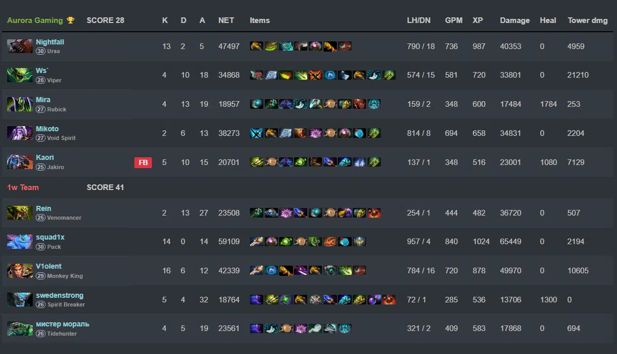This screenshot has width=617, height=354.
Task: Click the NET column header
Action: click(226, 20)
